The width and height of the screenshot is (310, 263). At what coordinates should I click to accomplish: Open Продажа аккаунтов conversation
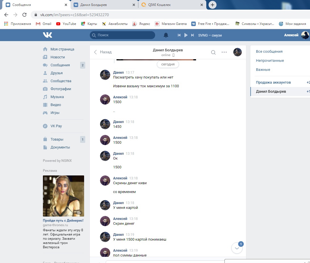pos(273,82)
